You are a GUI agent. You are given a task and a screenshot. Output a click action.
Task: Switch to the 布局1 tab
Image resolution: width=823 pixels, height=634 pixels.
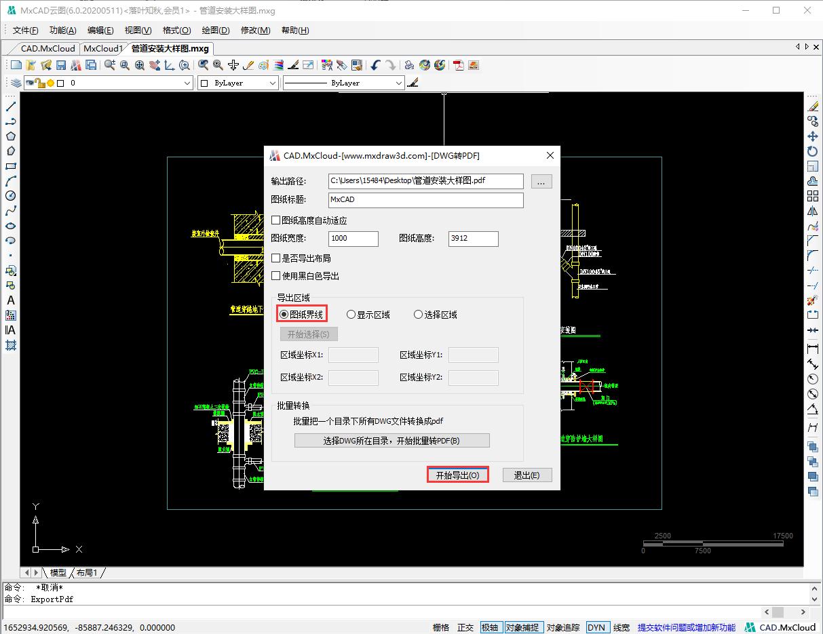click(x=86, y=572)
